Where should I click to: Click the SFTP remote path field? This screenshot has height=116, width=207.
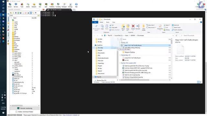(x=24, y=15)
